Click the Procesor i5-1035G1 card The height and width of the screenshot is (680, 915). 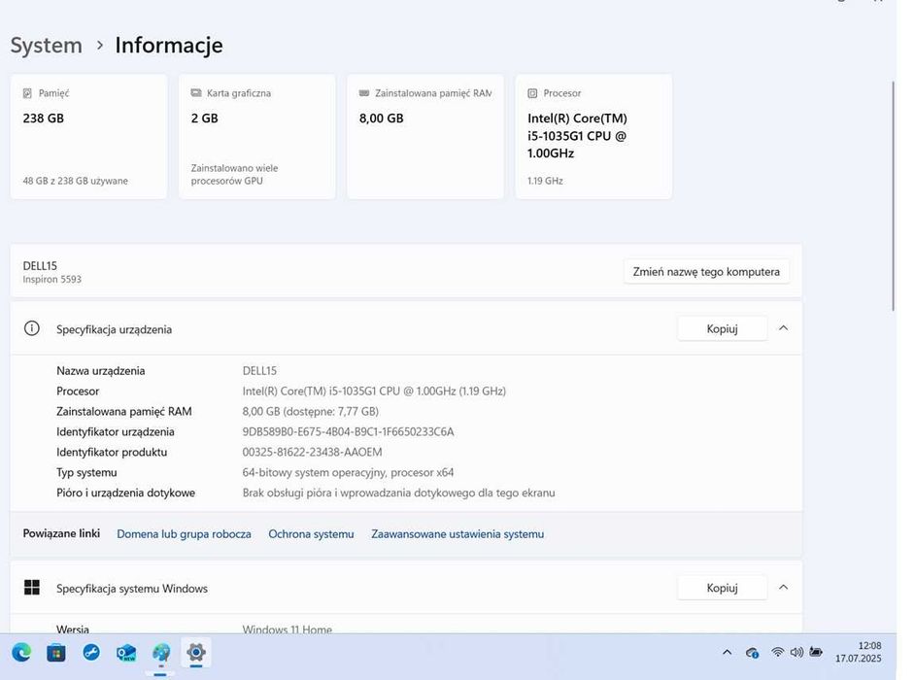tap(593, 137)
